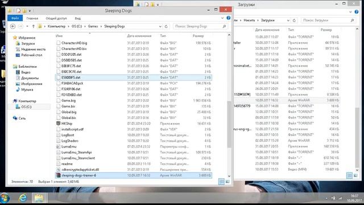Select Недавние места in navigation pane
The image size is (364, 205).
pyautogui.click(x=33, y=50)
